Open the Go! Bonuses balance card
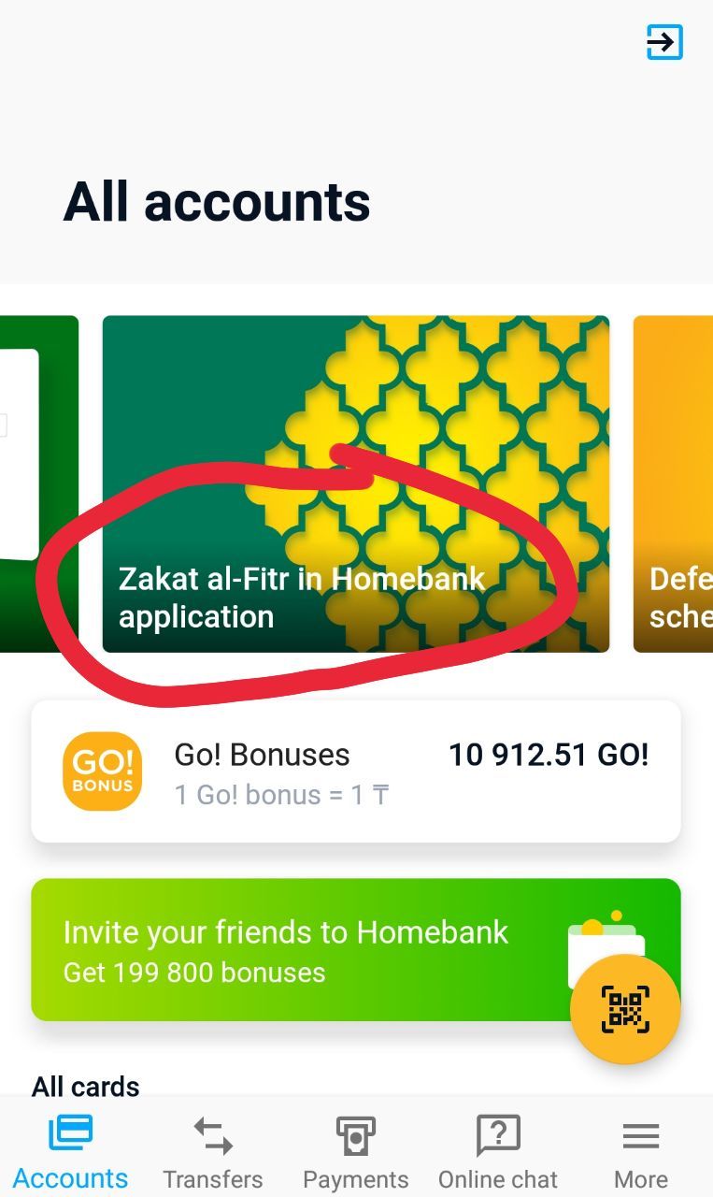Viewport: 713px width, 1197px height. pyautogui.click(x=356, y=772)
